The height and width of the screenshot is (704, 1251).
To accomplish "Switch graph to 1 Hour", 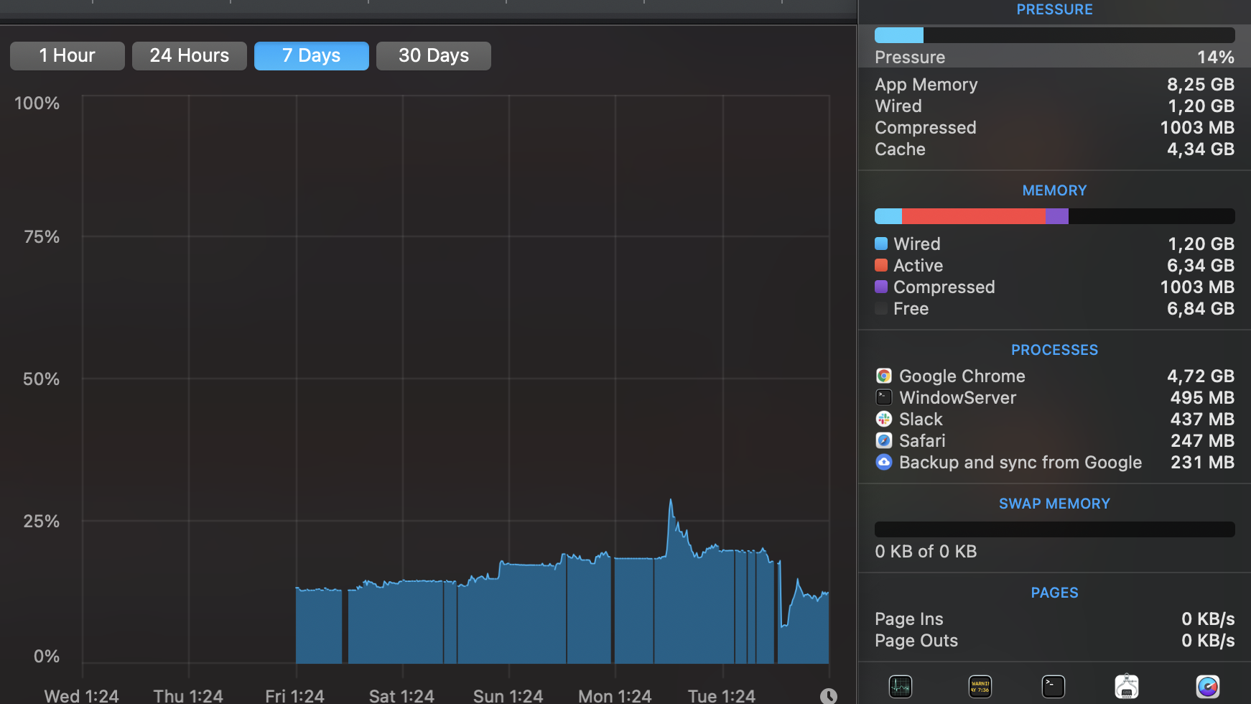I will (x=68, y=55).
